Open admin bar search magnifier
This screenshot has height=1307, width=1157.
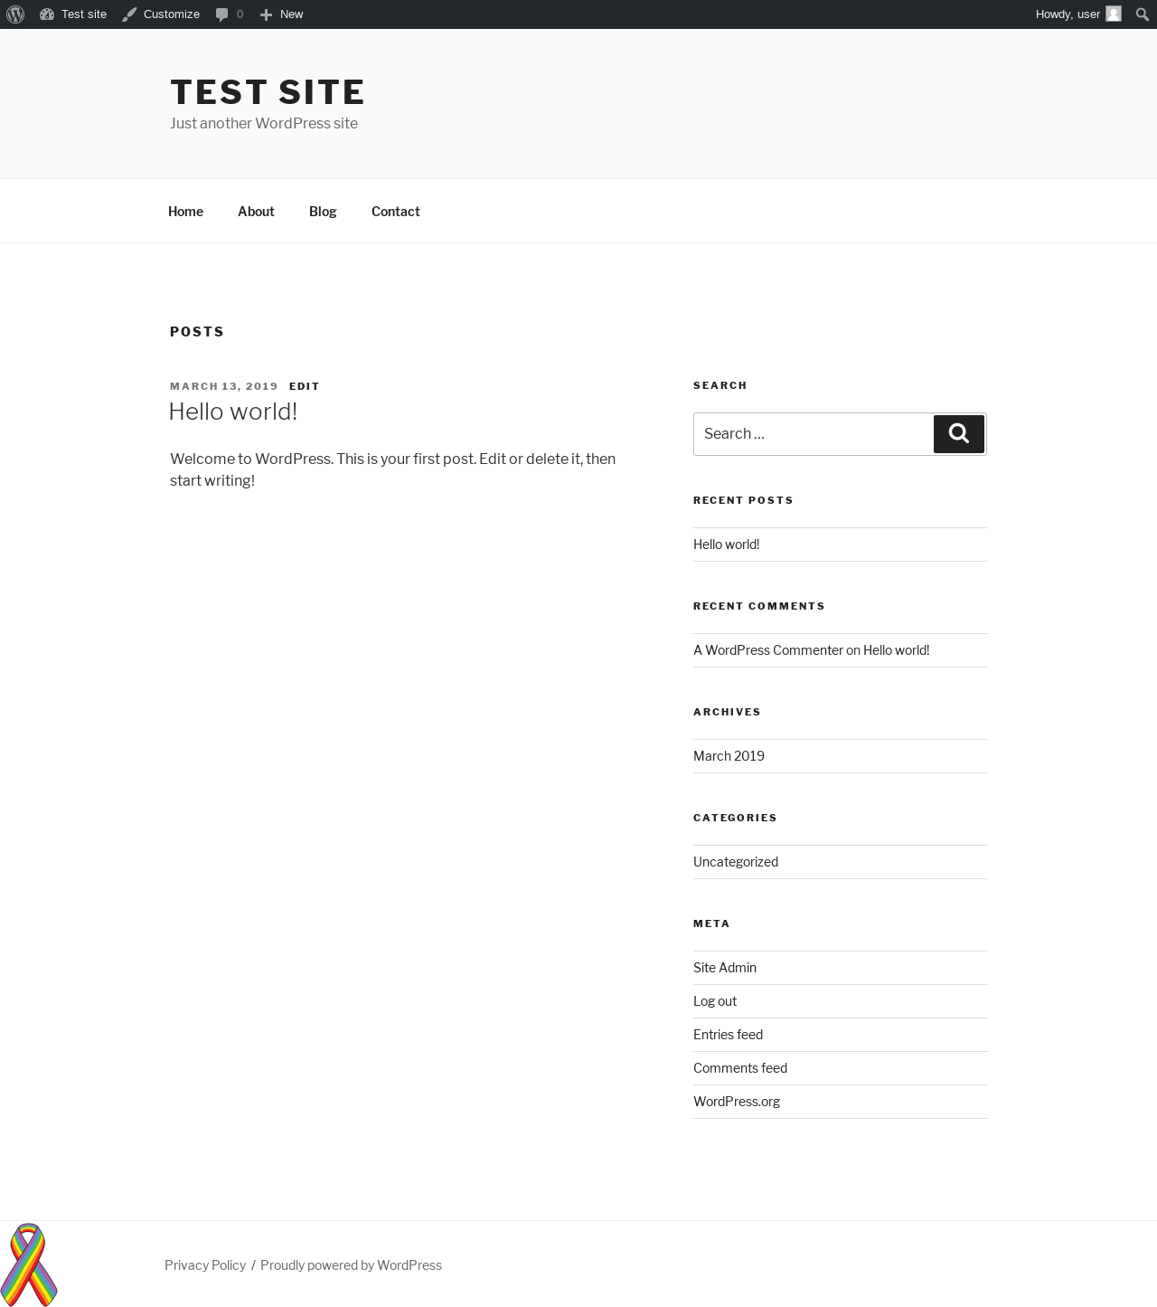1143,14
